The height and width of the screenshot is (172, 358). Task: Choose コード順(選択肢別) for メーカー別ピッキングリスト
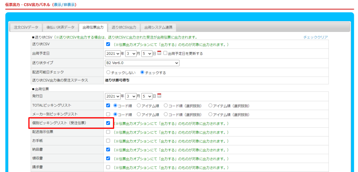[x=165, y=114]
